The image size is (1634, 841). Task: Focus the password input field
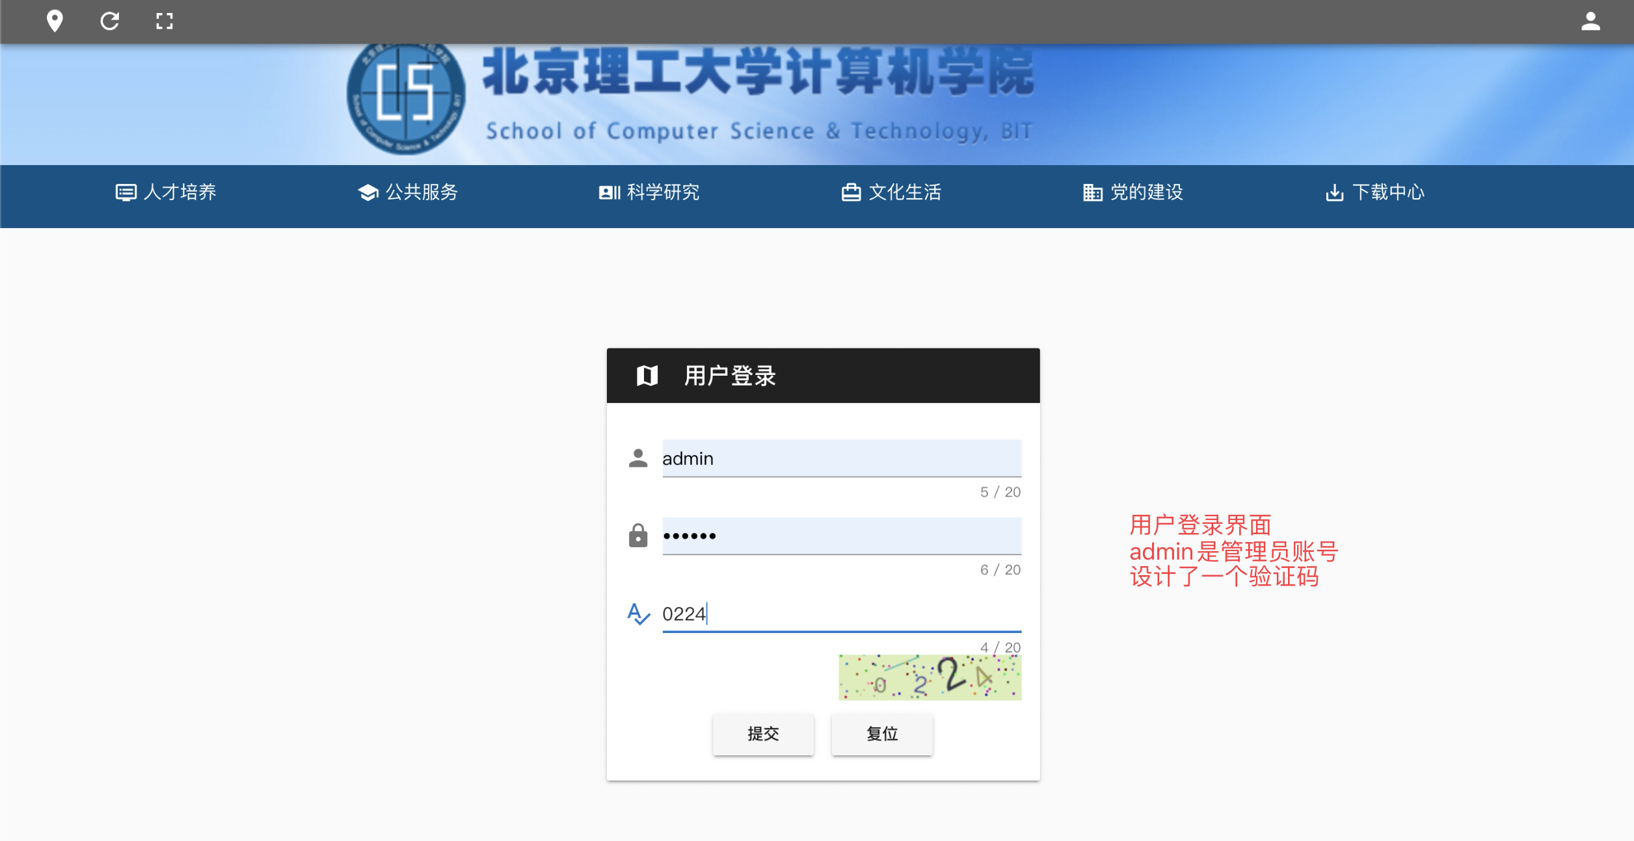click(841, 536)
